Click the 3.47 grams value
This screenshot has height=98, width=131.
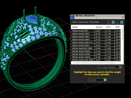98,60
